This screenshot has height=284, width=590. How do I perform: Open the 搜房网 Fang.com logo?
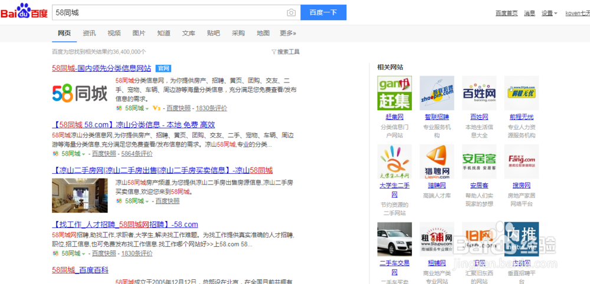tap(522, 161)
